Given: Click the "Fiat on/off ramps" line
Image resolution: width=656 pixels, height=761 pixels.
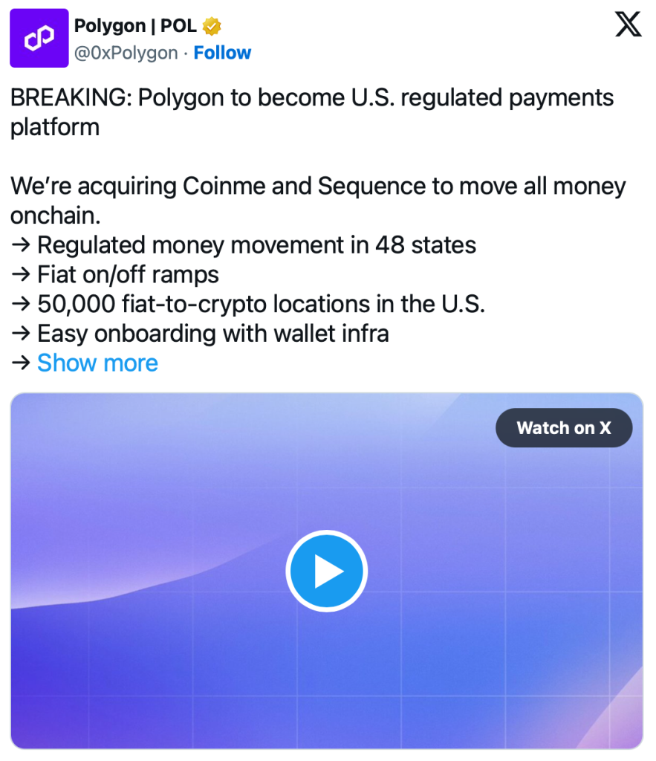Looking at the screenshot, I should (x=128, y=274).
